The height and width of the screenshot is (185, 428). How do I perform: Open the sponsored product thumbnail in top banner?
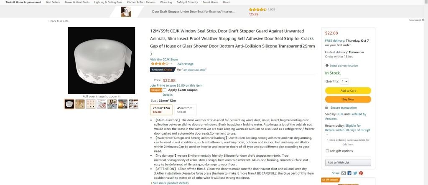[x=126, y=12]
